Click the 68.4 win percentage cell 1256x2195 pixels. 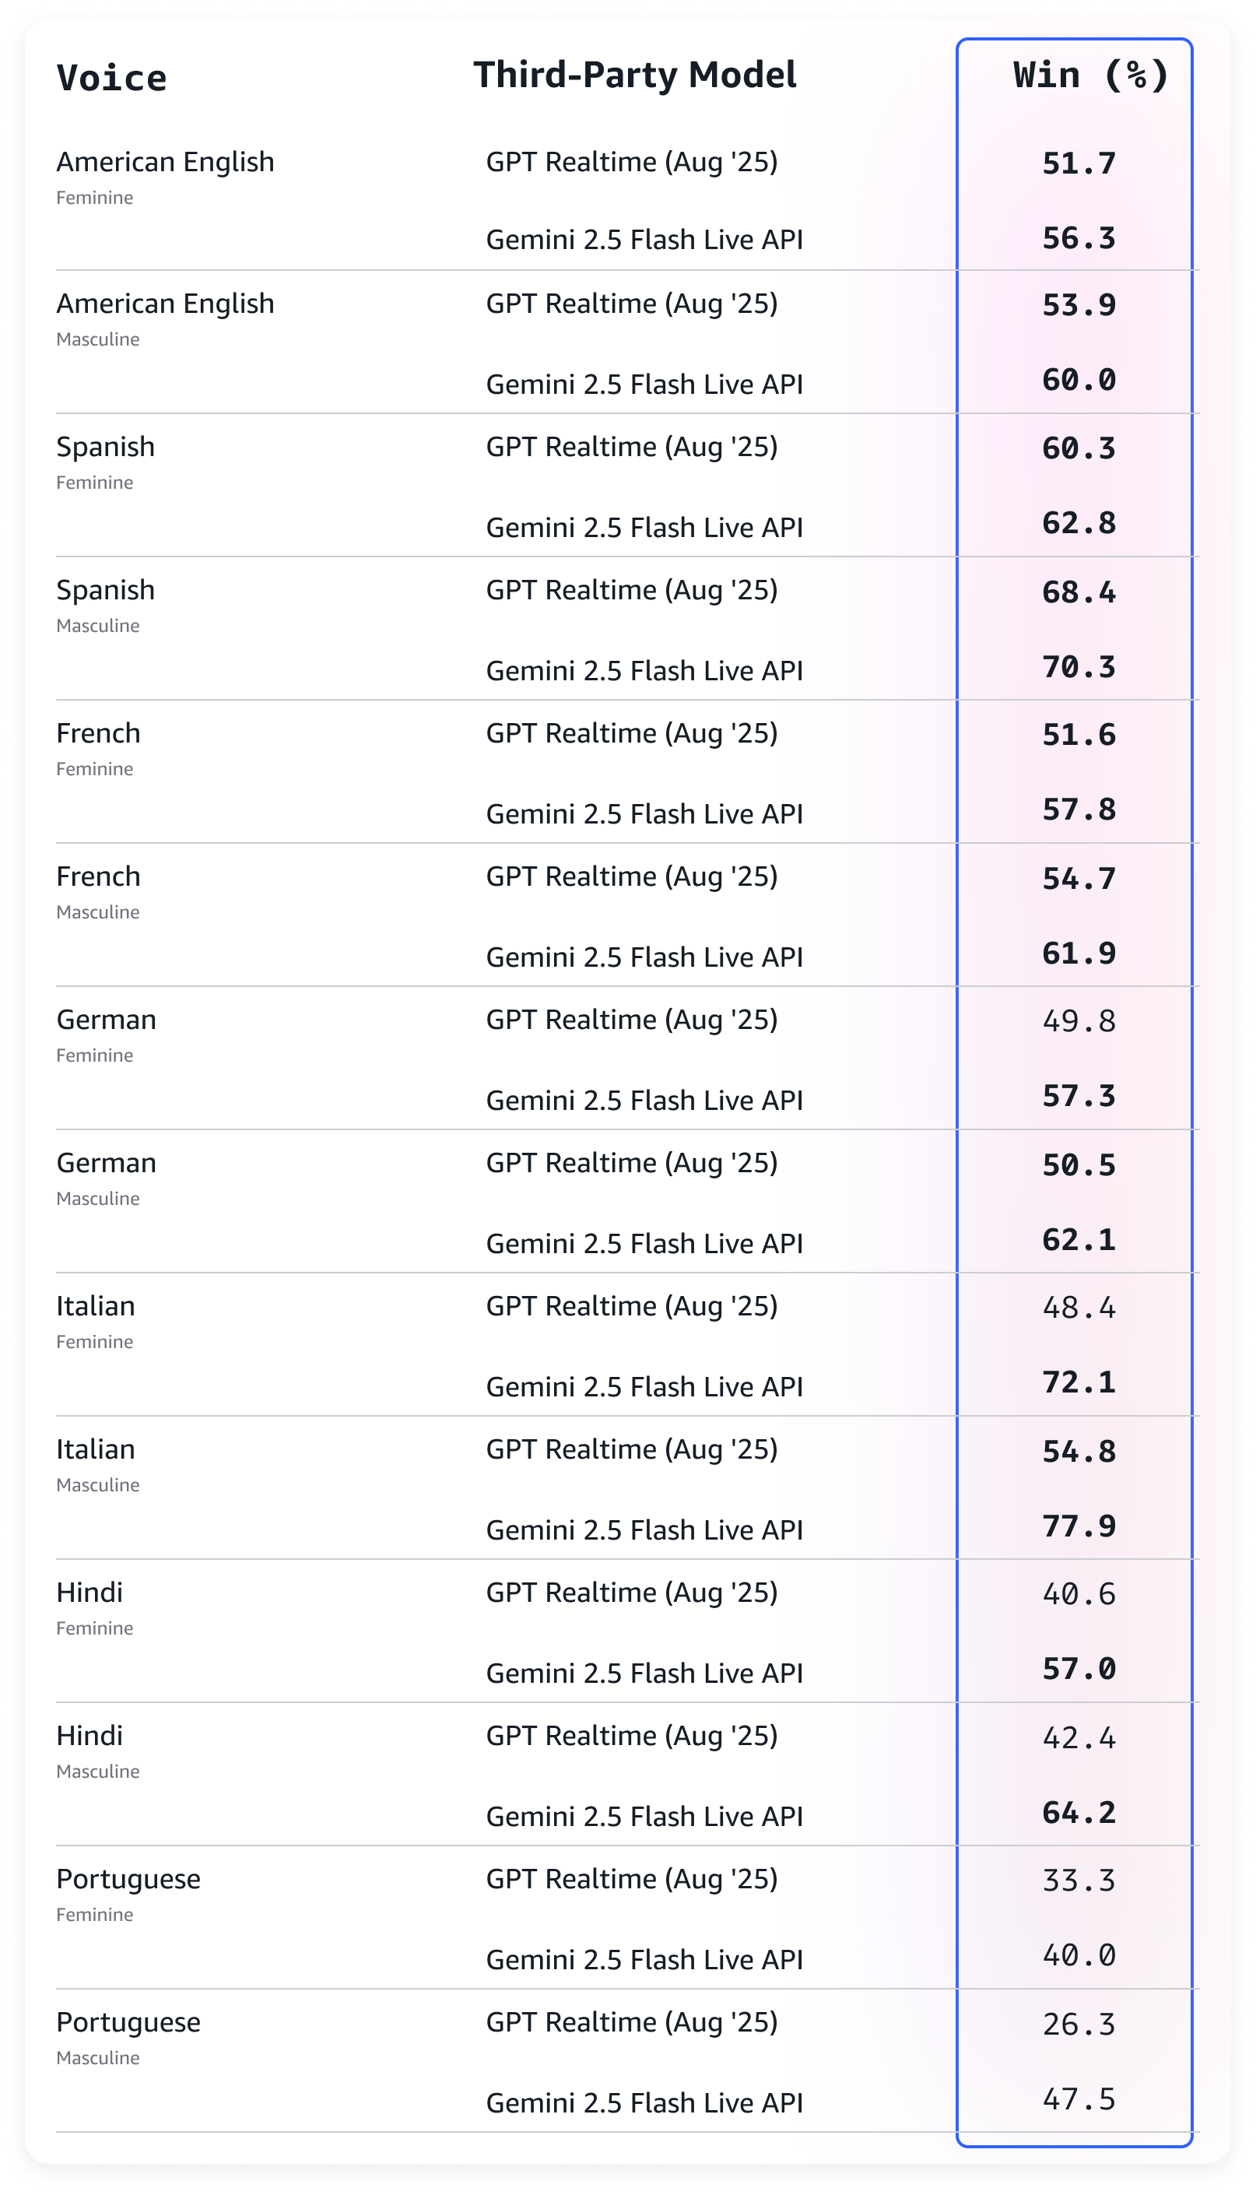point(1079,593)
